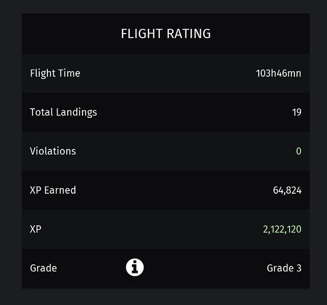327x305 pixels.
Task: Select the XP row label
Action: [x=36, y=229]
